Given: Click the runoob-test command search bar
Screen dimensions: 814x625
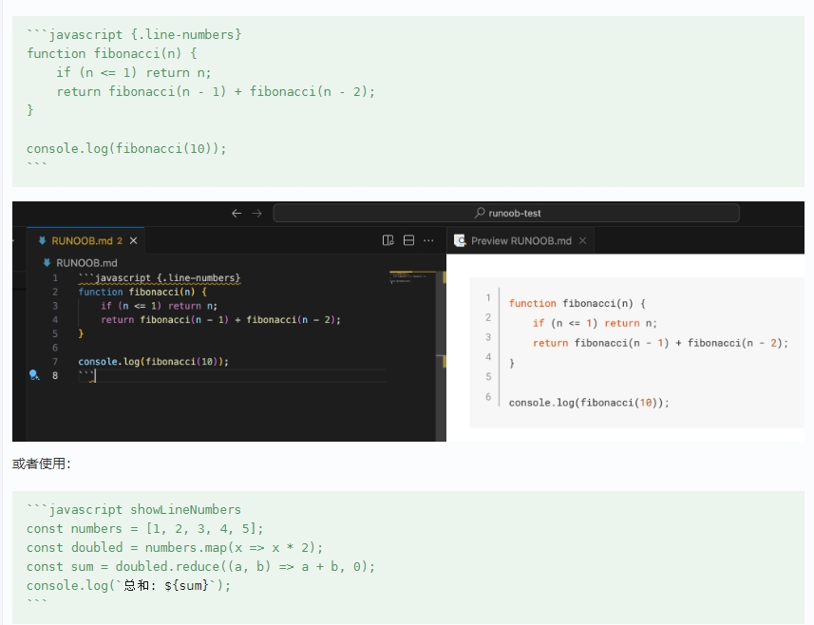Looking at the screenshot, I should [506, 214].
